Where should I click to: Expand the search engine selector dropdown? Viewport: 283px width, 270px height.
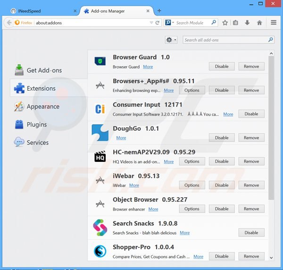click(170, 23)
